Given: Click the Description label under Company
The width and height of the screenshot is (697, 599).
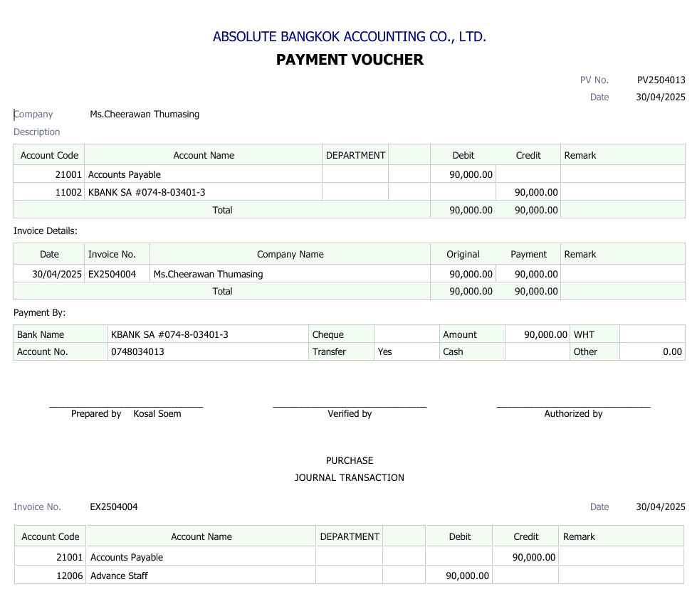Looking at the screenshot, I should pos(37,132).
